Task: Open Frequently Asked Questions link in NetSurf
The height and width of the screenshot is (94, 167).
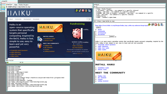Action: pyautogui.click(x=19, y=50)
